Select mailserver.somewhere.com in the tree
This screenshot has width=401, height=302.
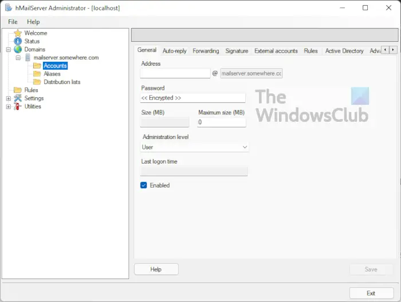click(66, 58)
